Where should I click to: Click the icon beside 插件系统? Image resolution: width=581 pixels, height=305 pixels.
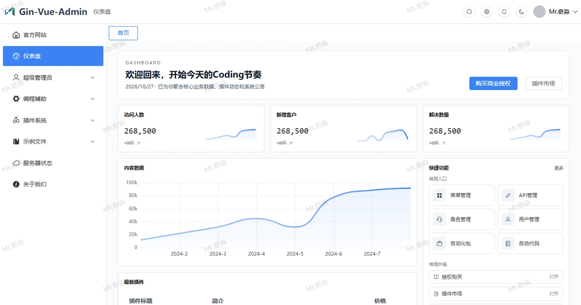click(x=16, y=120)
